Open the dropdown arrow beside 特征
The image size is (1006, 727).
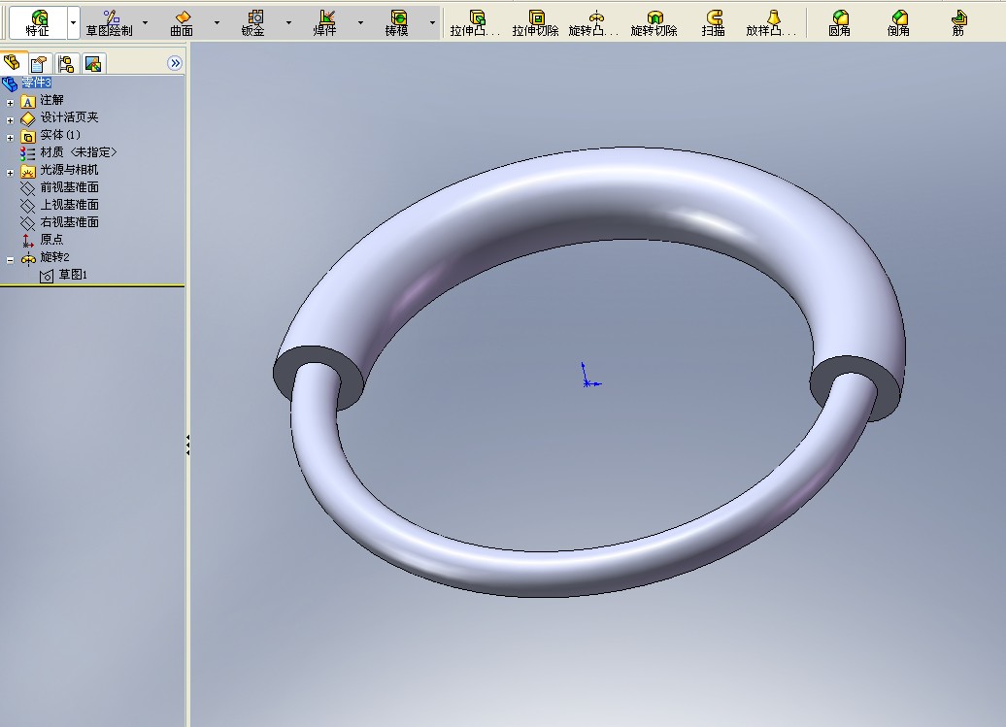point(73,23)
